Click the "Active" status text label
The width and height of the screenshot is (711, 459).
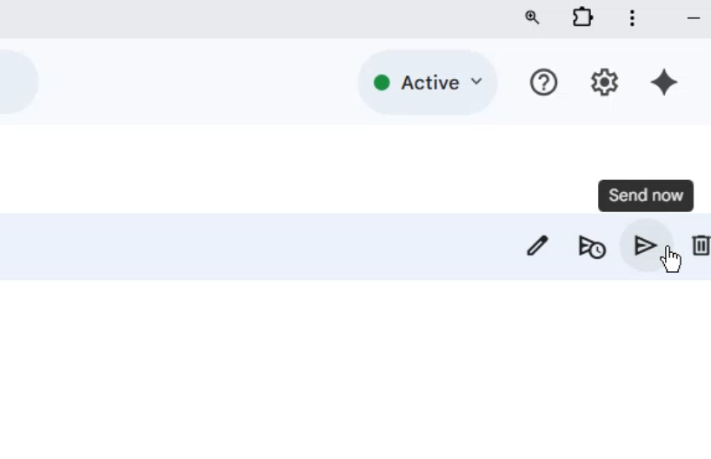point(429,83)
